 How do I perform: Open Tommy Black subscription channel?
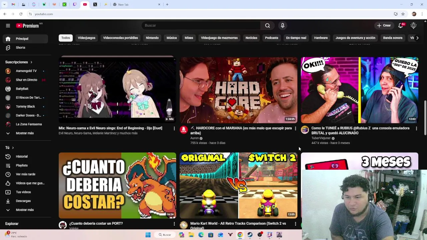[25, 107]
